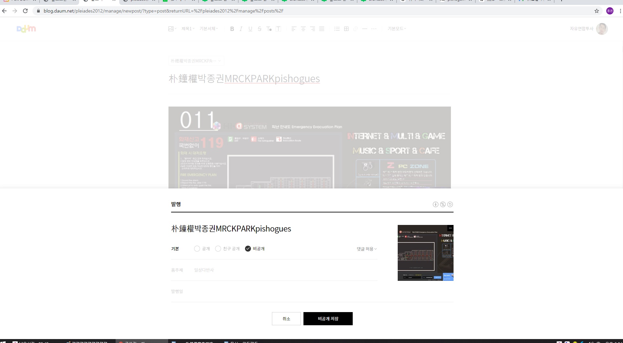Viewport: 623px width, 343px height.
Task: Open the text color tool
Action: pyautogui.click(x=269, y=29)
